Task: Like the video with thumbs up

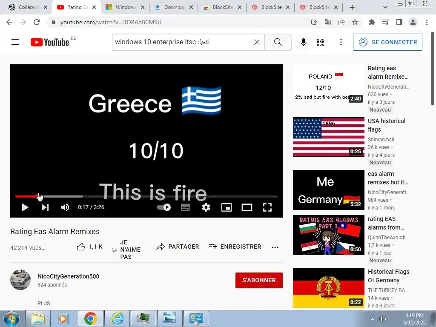Action: click(89, 247)
